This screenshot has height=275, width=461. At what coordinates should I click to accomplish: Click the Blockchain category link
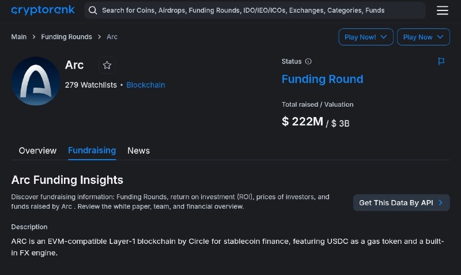pos(146,85)
